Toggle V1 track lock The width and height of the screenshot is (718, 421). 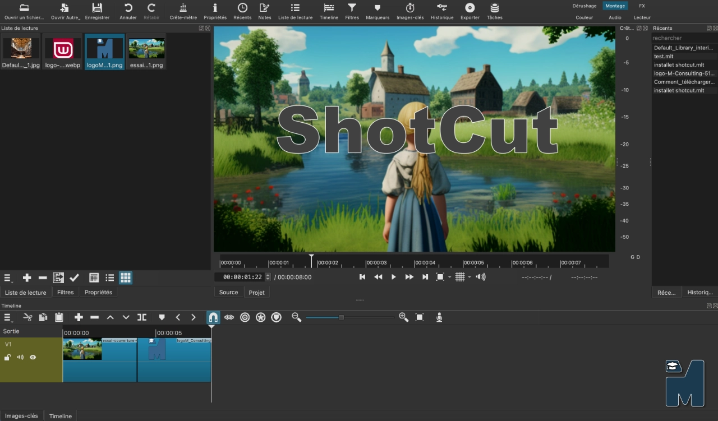tap(8, 357)
